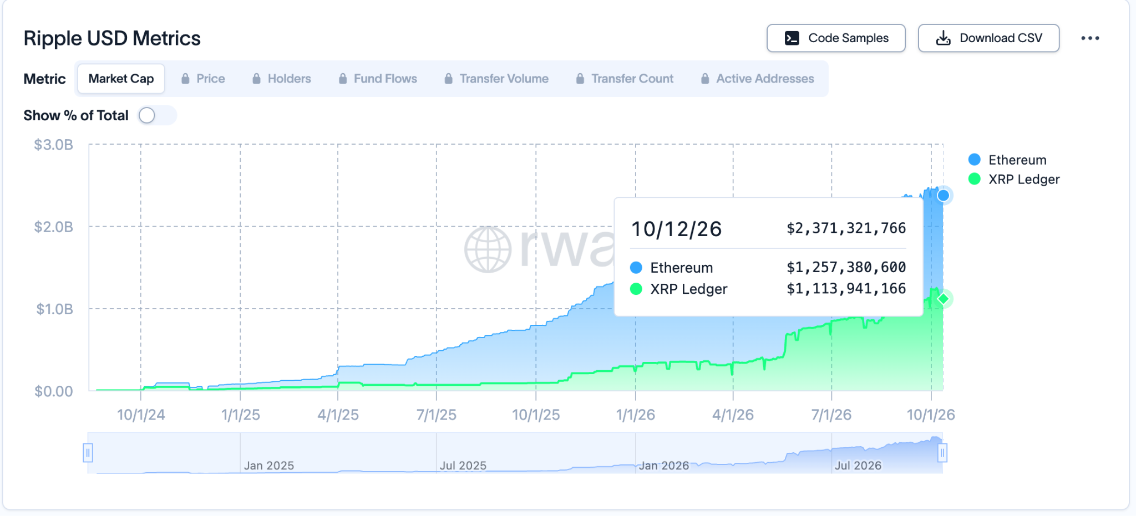Click the lock icon beside Price
The height and width of the screenshot is (516, 1136).
click(x=185, y=79)
